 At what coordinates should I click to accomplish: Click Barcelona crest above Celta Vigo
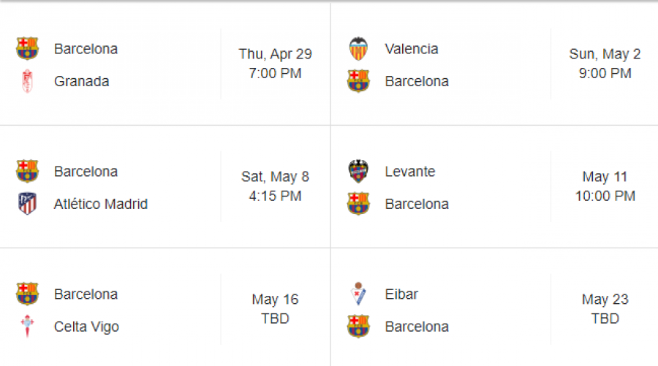pyautogui.click(x=27, y=294)
